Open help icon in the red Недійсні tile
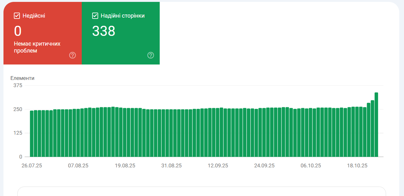The height and width of the screenshot is (196, 404). (x=73, y=55)
